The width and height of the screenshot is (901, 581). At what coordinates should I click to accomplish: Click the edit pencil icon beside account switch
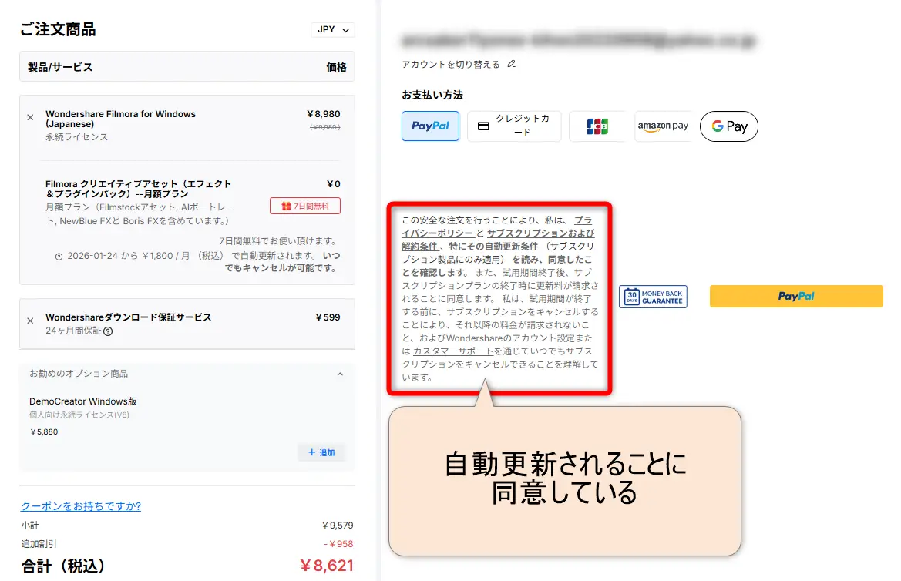click(512, 64)
